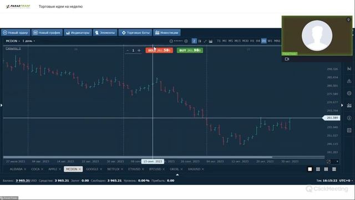This screenshot has height=200, width=355.
Task: Open the alerts triangle icon in sidebar
Action: click(349, 81)
